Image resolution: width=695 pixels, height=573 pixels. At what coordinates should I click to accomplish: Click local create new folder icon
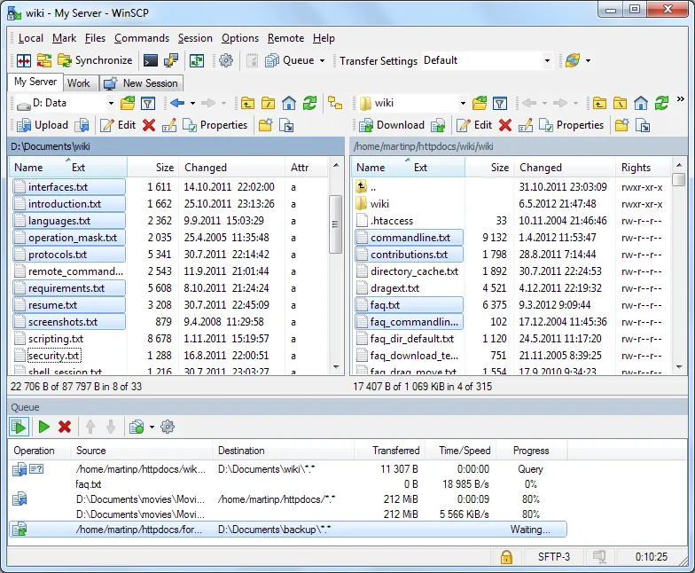(x=266, y=126)
